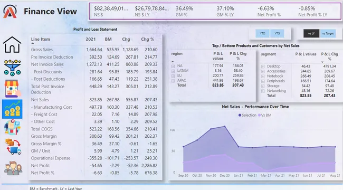Viewport: 343px width, 190px height.
Task: Select the Net Profit % LY value -0.85%
Action: 307,9
